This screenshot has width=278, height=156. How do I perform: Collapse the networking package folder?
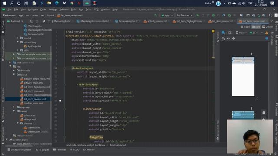point(17,42)
